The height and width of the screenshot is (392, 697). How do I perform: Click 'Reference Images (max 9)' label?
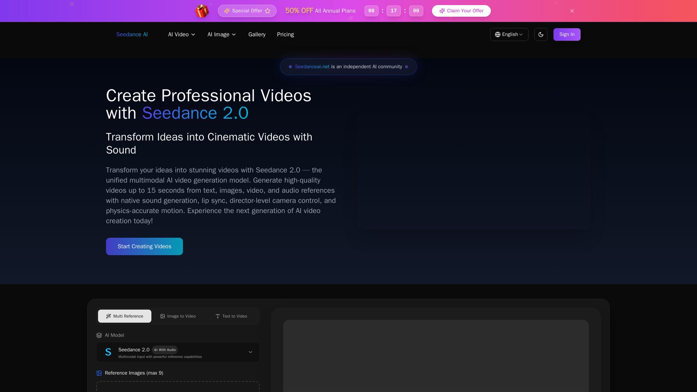click(134, 373)
